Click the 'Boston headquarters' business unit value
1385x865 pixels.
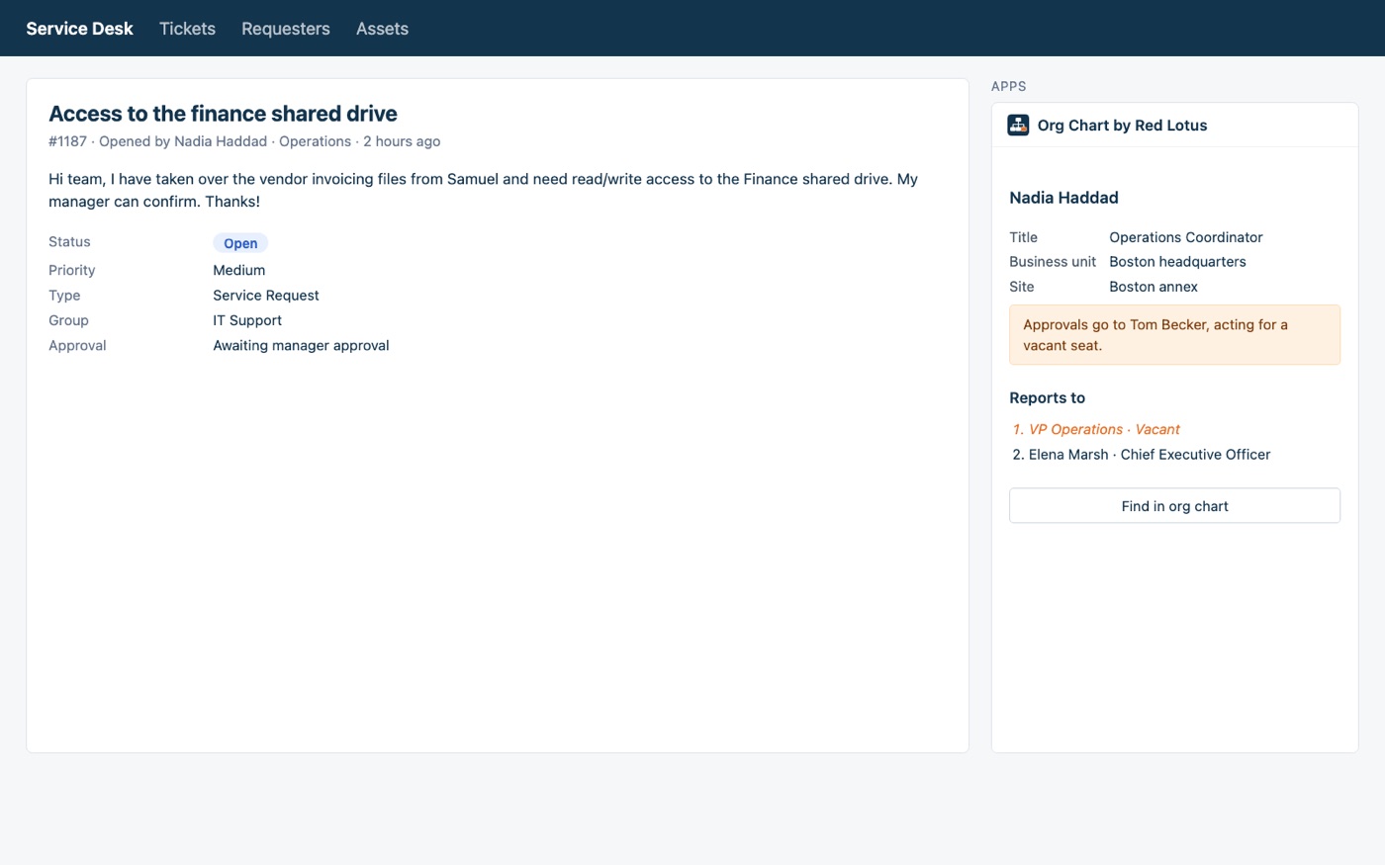(x=1177, y=262)
